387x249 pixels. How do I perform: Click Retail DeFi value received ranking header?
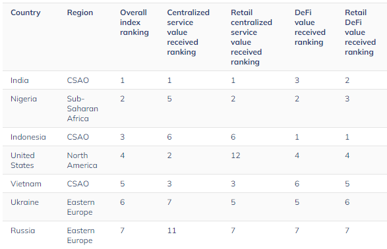(x=360, y=32)
